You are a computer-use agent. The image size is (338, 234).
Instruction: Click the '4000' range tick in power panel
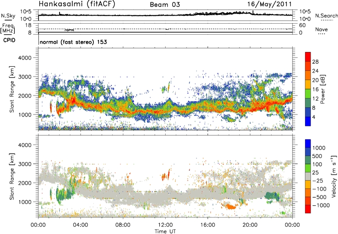25,58
